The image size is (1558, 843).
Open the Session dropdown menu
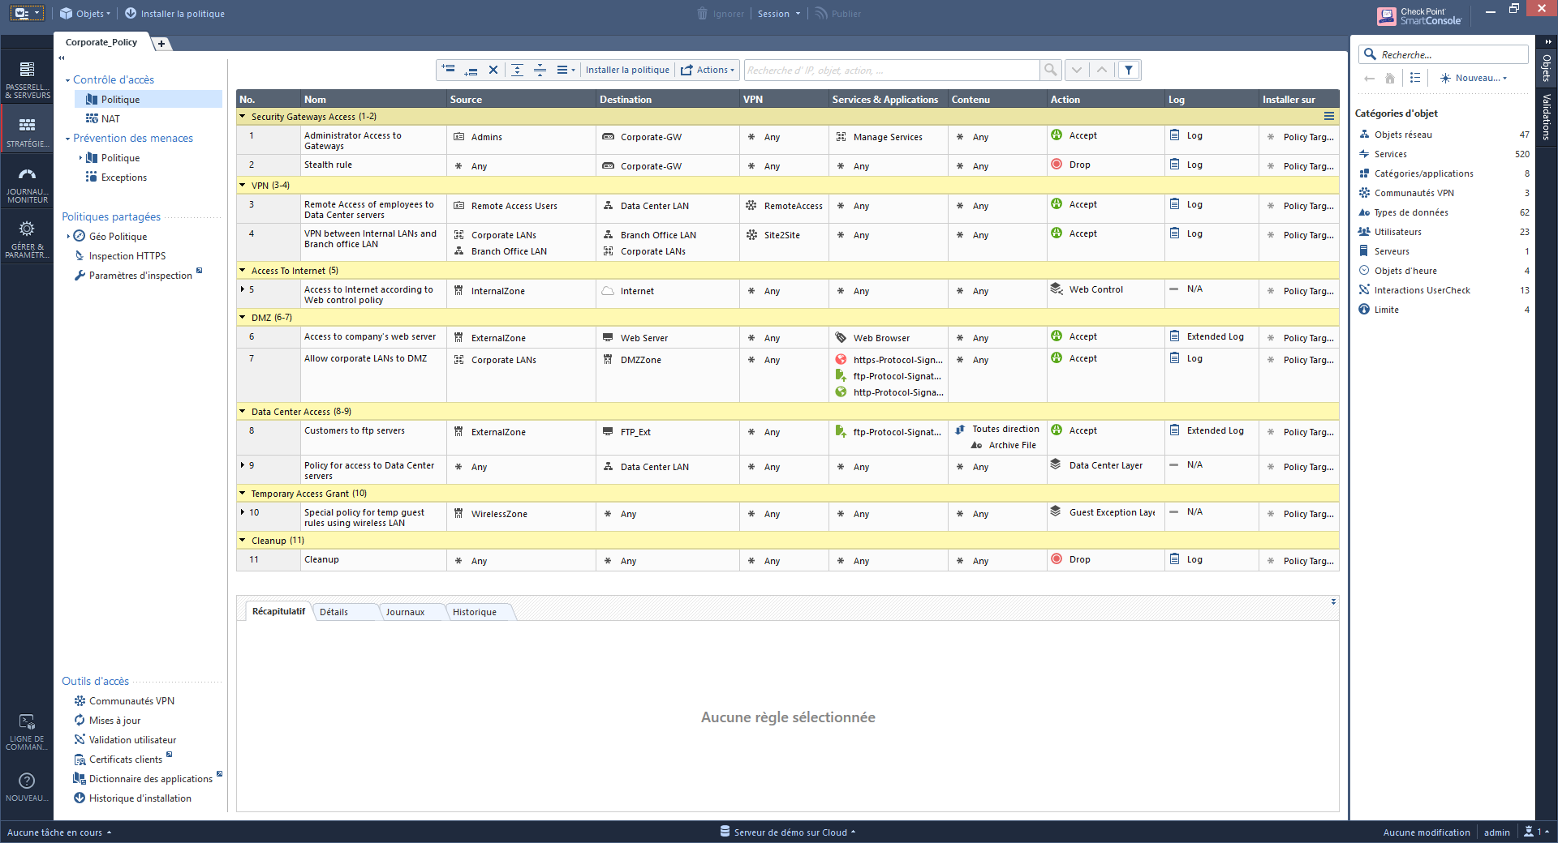coord(778,14)
